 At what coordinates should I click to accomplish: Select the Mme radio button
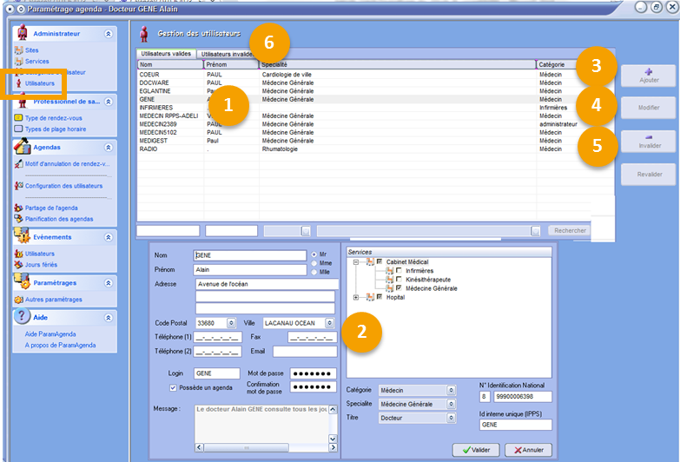(314, 263)
